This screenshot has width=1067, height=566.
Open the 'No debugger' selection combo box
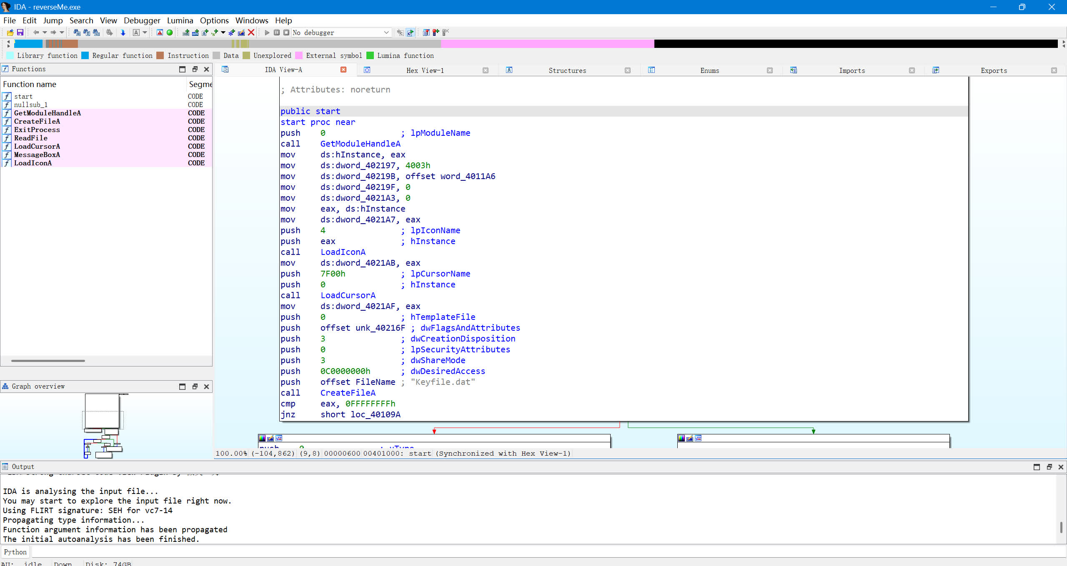(x=341, y=32)
